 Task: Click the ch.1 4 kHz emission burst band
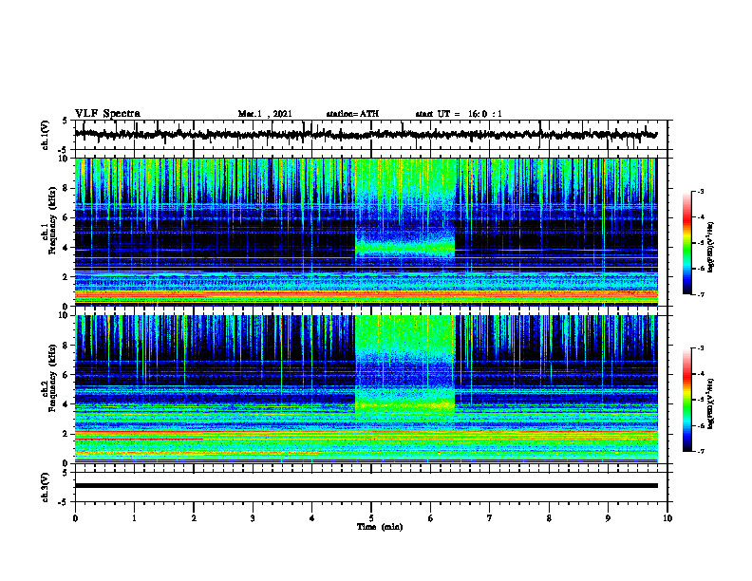point(404,248)
